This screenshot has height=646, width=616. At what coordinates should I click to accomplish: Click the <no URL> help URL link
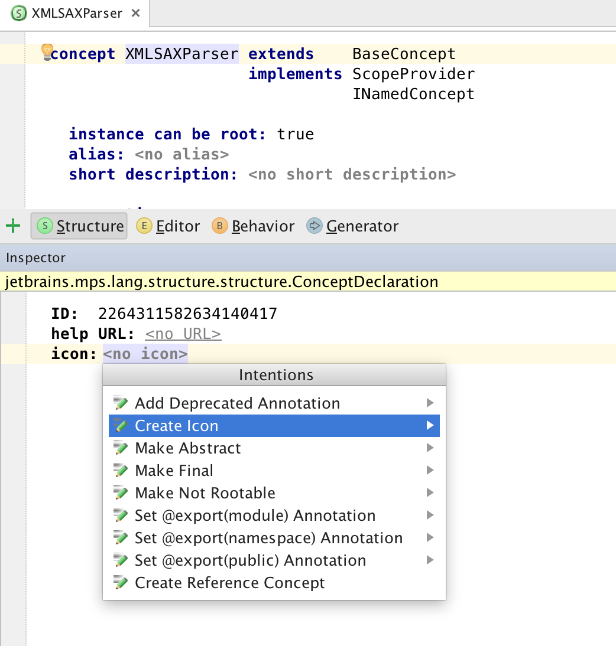tap(183, 334)
